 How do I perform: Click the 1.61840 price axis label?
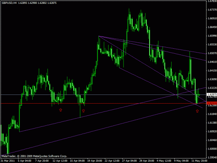point(212,114)
